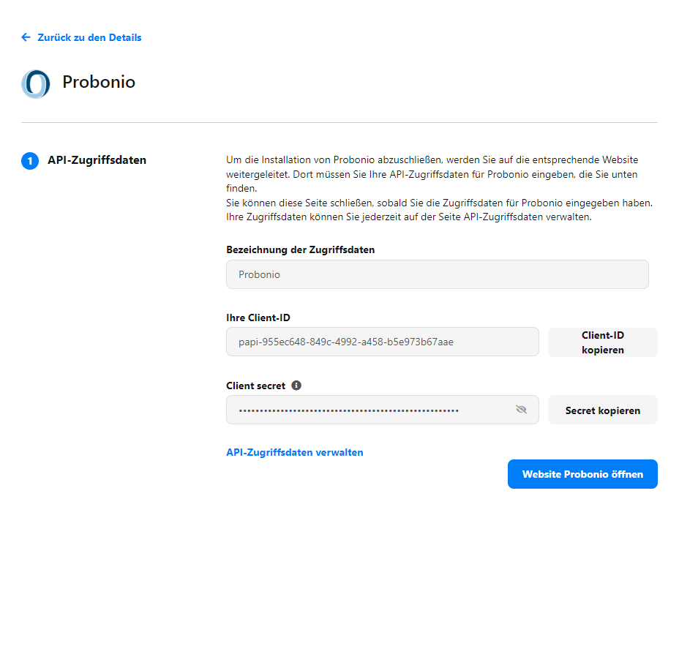Toggle client secret visibility eye icon
The image size is (679, 665).
point(522,410)
